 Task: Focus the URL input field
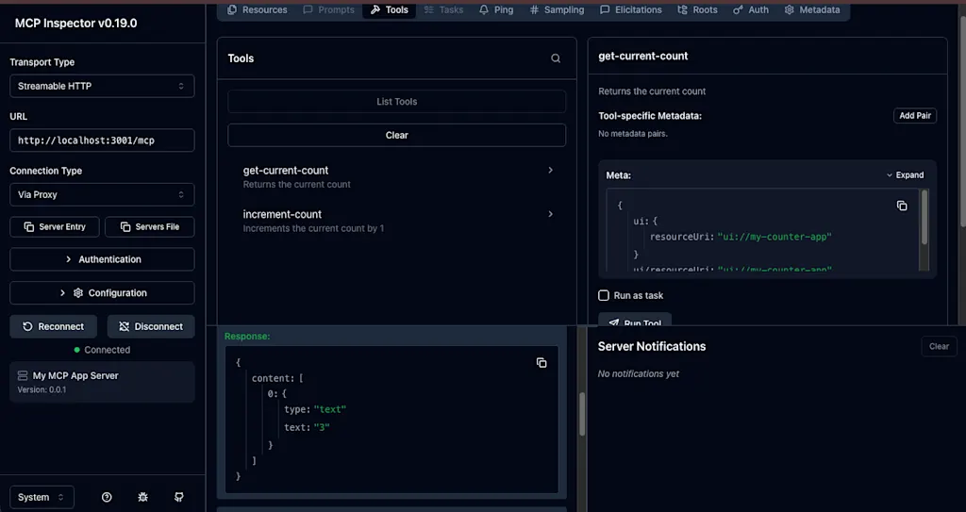point(102,140)
